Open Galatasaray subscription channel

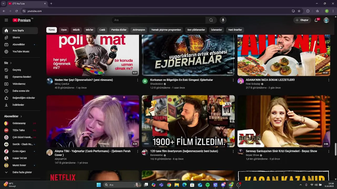tap(20, 123)
